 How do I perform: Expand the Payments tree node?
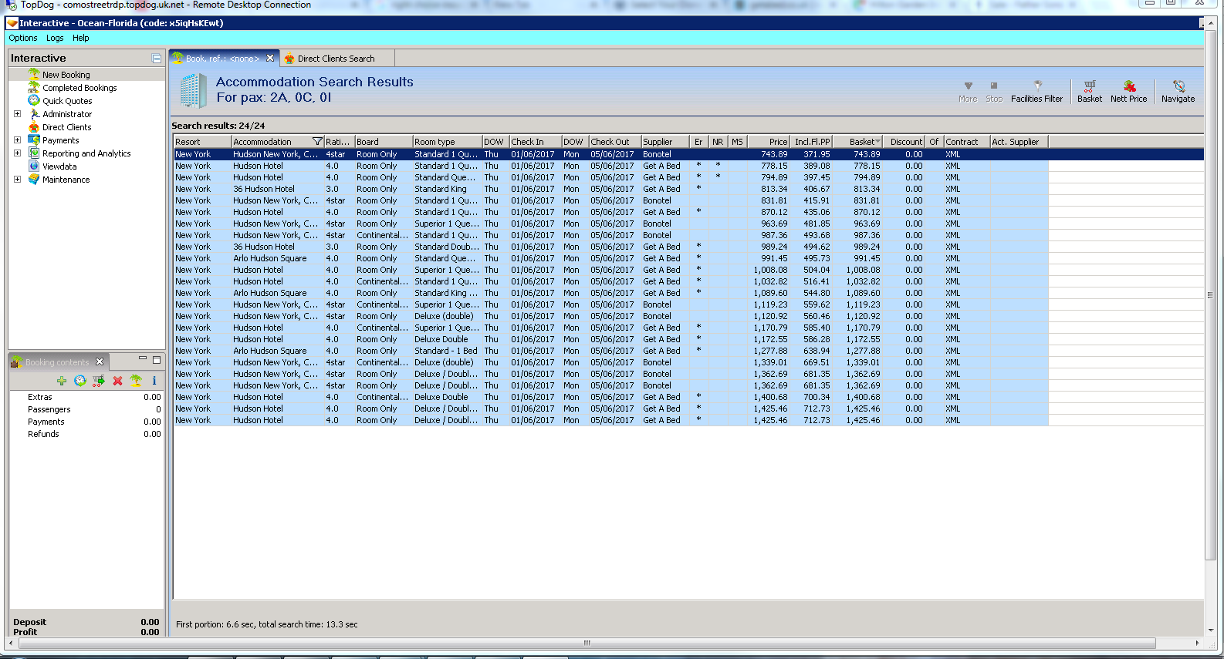pyautogui.click(x=17, y=140)
